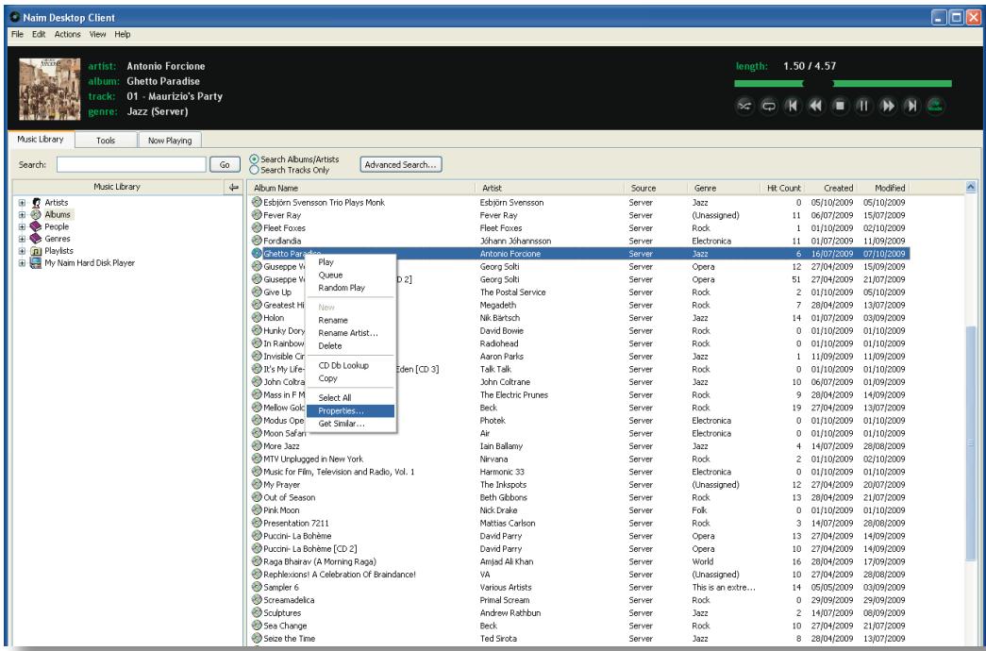This screenshot has width=986, height=651.
Task: Seek within the green track progress bar
Action: 843,83
